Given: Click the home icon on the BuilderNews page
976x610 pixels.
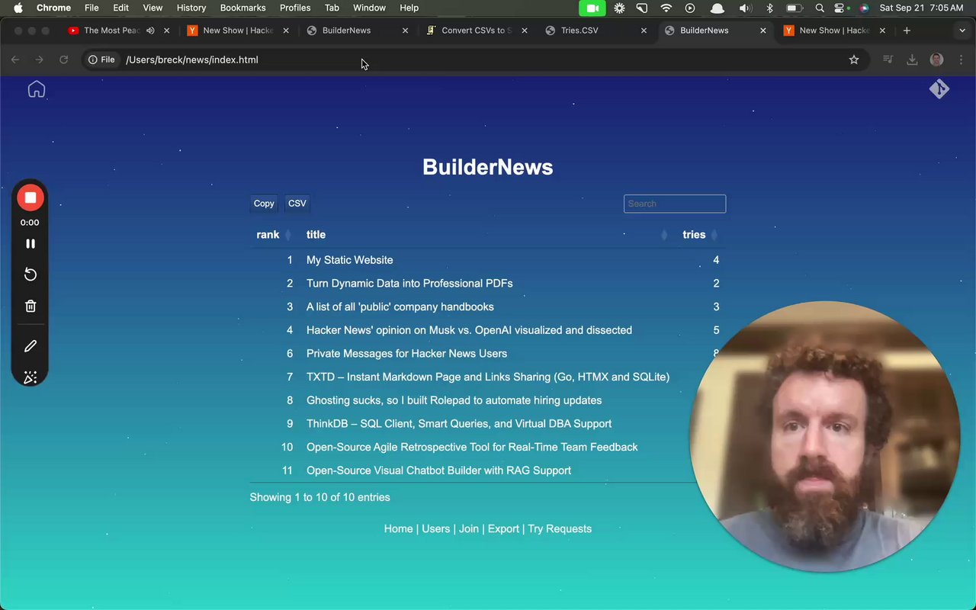Looking at the screenshot, I should point(37,89).
